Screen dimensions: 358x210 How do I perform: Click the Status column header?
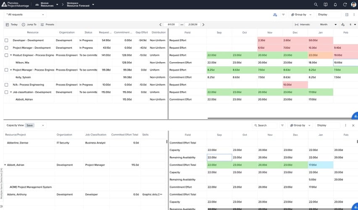click(x=88, y=32)
